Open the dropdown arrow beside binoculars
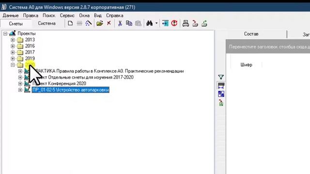This screenshot has height=174, width=310. pyautogui.click(x=156, y=23)
